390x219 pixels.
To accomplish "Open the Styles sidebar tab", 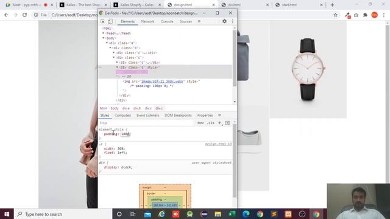I will [x=105, y=116].
